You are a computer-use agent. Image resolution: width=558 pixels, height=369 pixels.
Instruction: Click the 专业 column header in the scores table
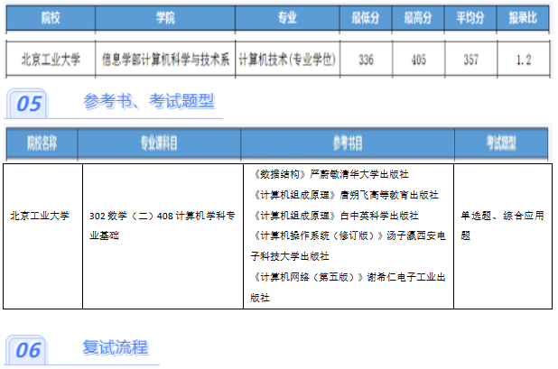287,17
